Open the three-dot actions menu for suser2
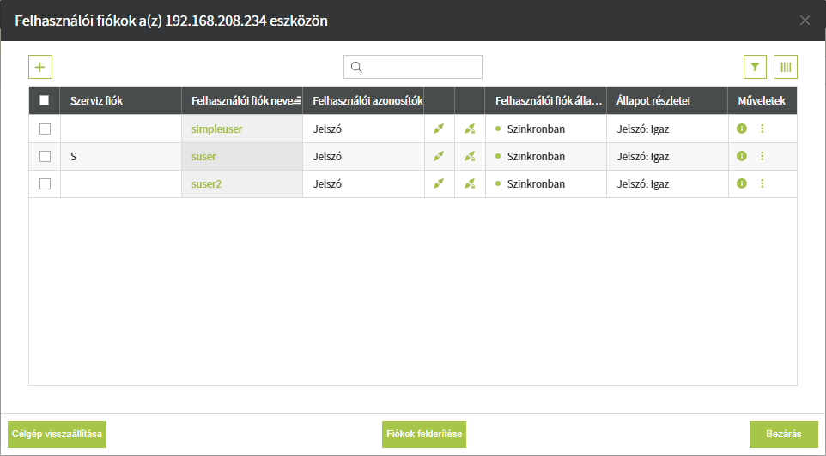 pyautogui.click(x=762, y=183)
